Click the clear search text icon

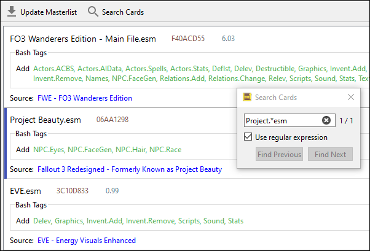(326, 120)
